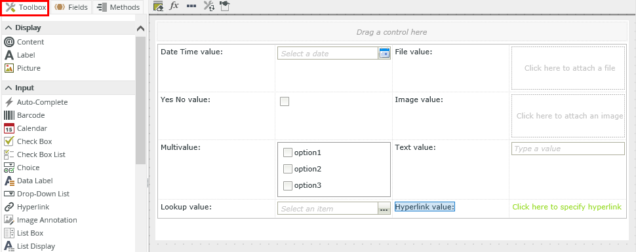
Task: Open the expression fx toolbar icon
Action: tap(174, 6)
